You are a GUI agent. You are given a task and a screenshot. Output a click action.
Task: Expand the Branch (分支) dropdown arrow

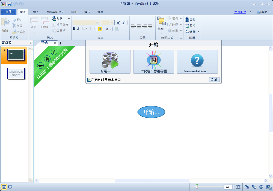(34, 34)
